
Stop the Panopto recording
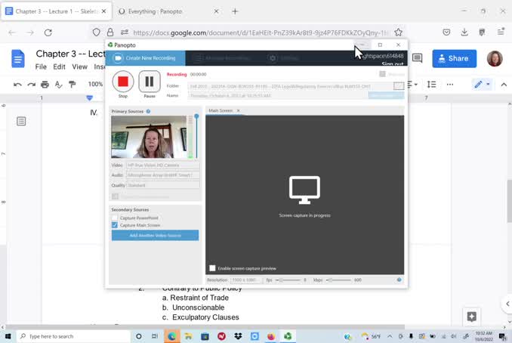pos(122,82)
